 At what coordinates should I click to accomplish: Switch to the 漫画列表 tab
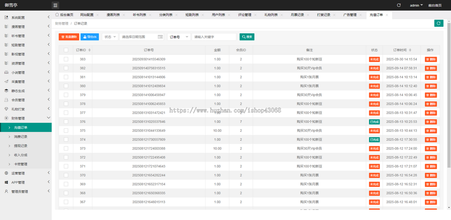(113, 15)
